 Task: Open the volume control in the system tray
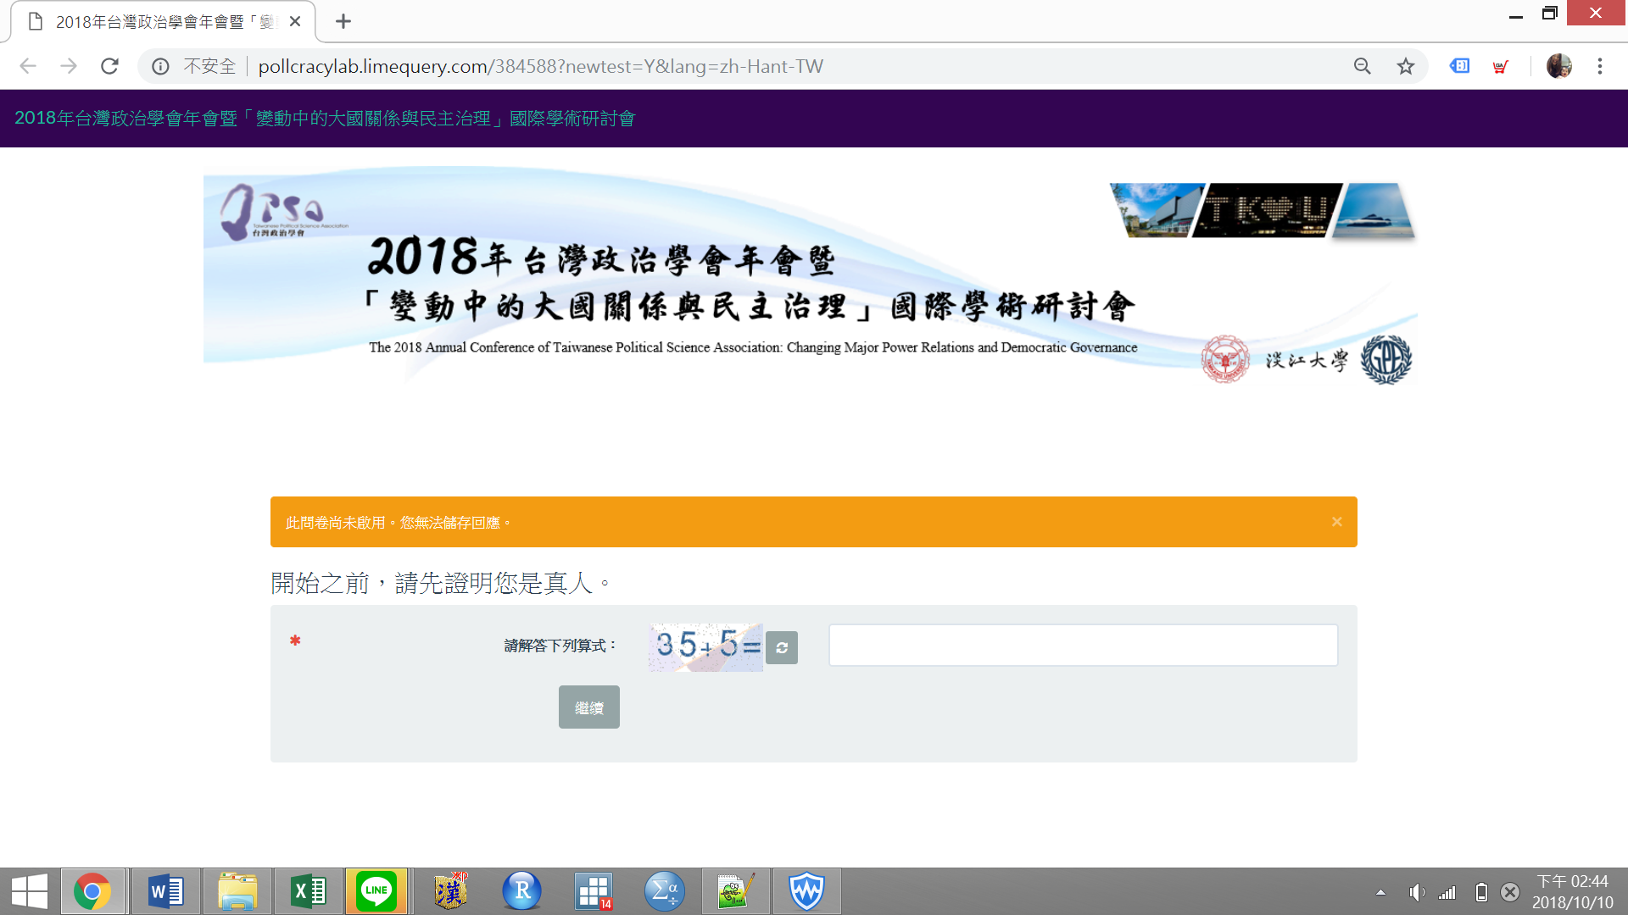(x=1415, y=892)
